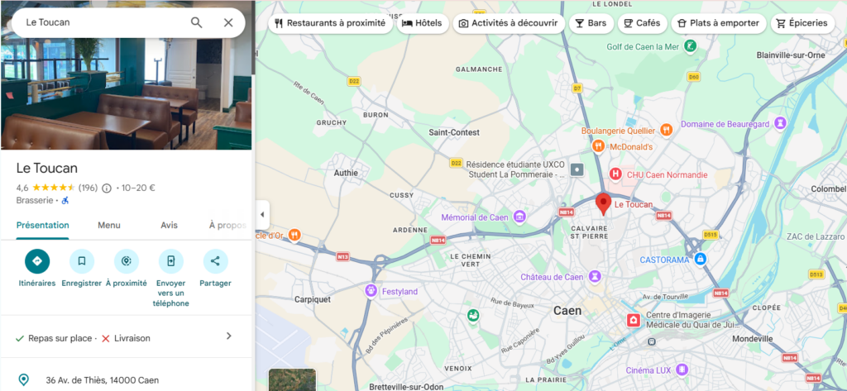
Task: Click Château de Caen marker
Action: [x=595, y=277]
